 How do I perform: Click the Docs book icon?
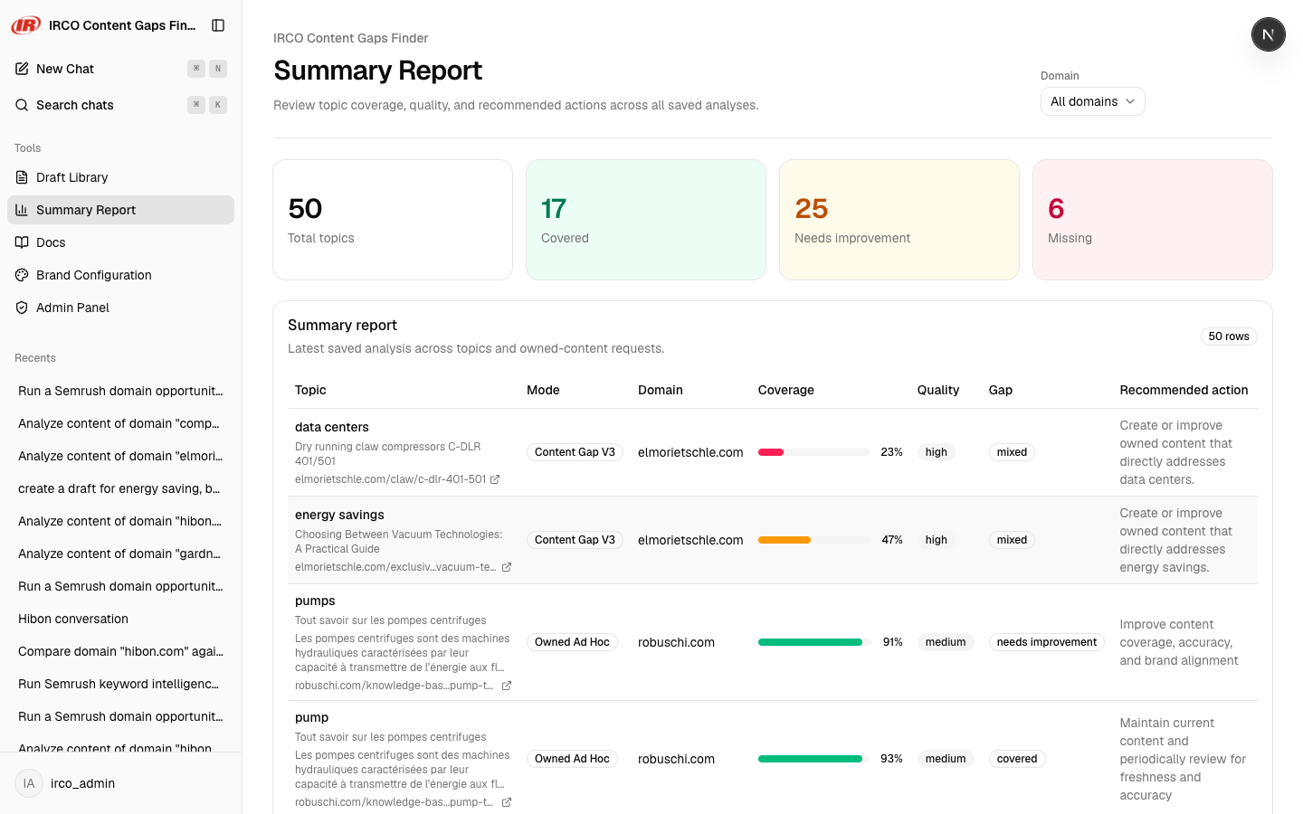(22, 242)
